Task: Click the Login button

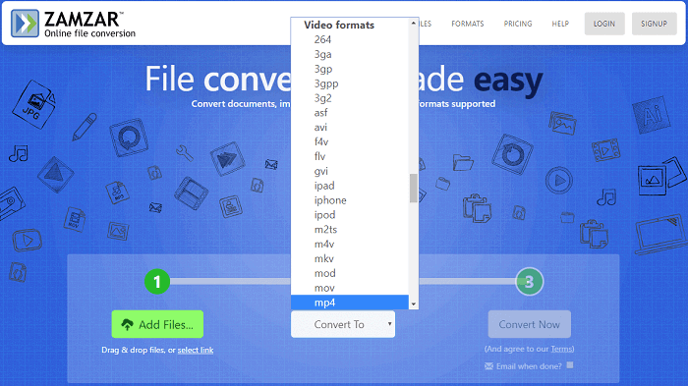Action: [x=604, y=24]
